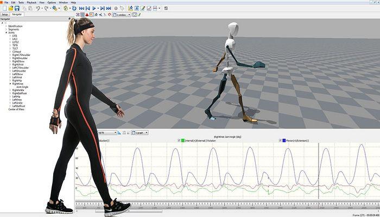
Task: Click the Copy icon in toolbar
Action: tap(24, 8)
